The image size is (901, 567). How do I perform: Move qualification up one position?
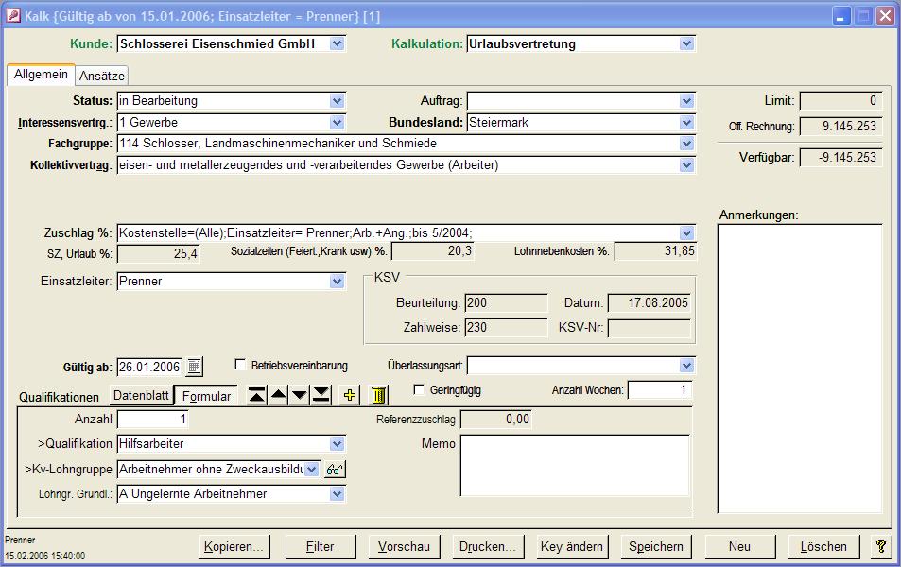pyautogui.click(x=278, y=395)
